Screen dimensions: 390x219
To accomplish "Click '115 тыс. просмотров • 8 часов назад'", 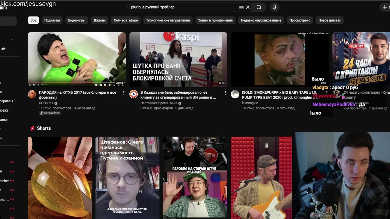I will [67, 108].
